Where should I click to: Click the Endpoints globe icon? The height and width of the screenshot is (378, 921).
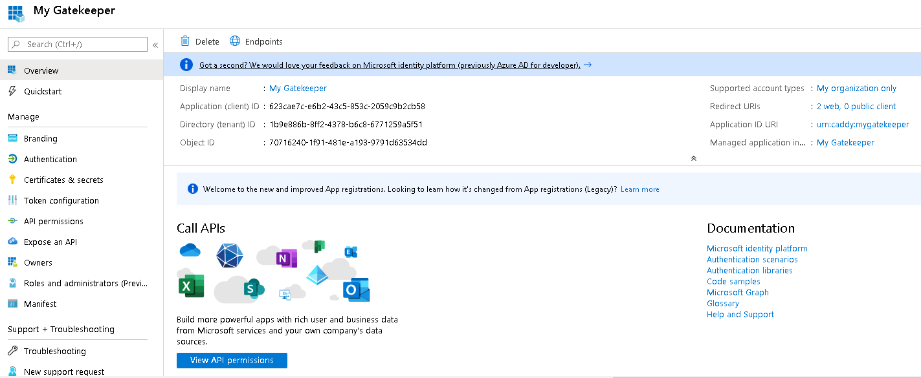click(235, 41)
